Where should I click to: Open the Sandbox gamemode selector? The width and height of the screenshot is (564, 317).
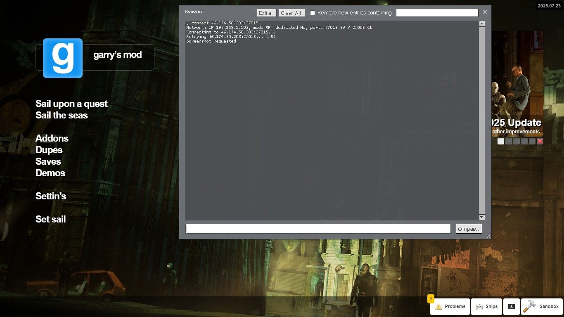tap(542, 307)
